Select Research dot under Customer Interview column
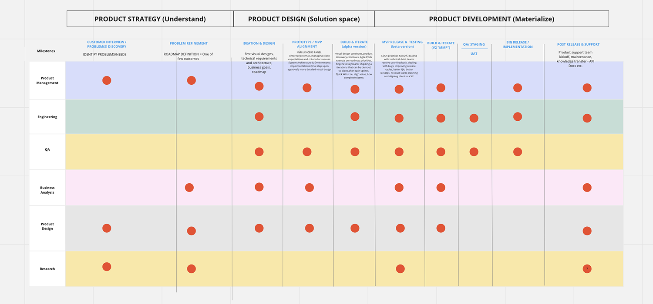Image resolution: width=653 pixels, height=304 pixels. pyautogui.click(x=107, y=267)
